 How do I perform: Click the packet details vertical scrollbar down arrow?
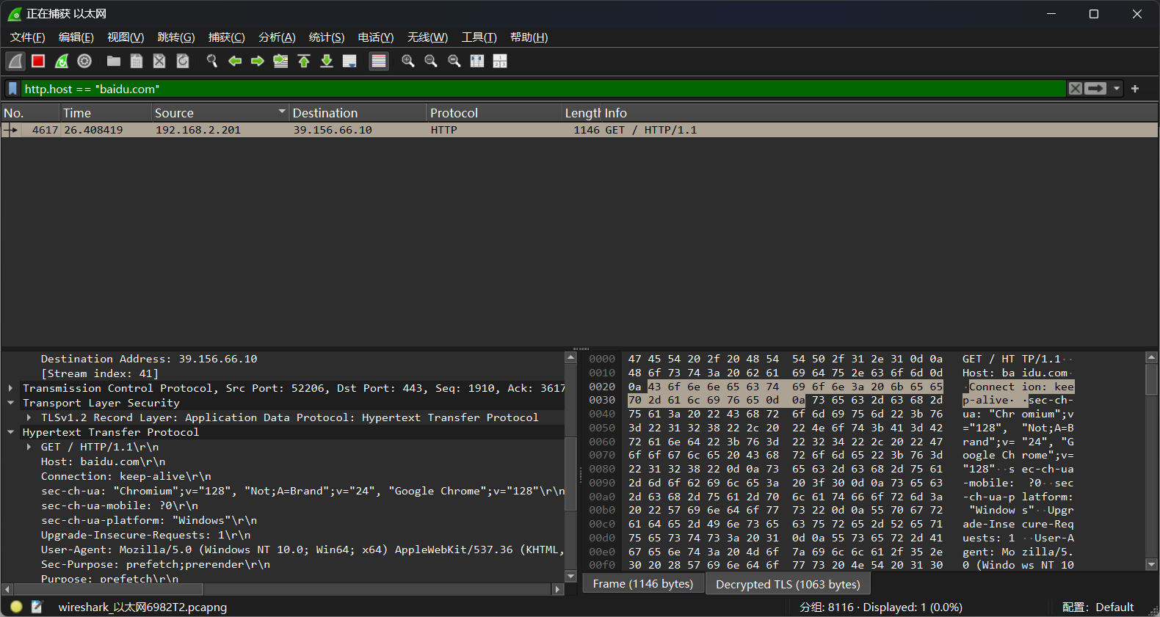pyautogui.click(x=570, y=577)
